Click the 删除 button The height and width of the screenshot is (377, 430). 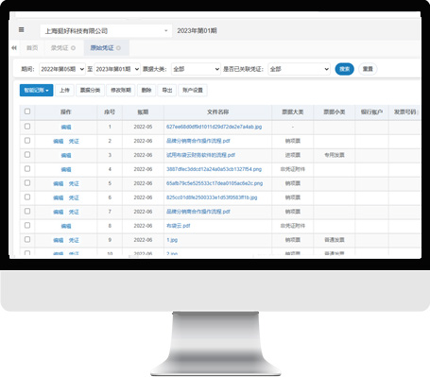click(146, 90)
